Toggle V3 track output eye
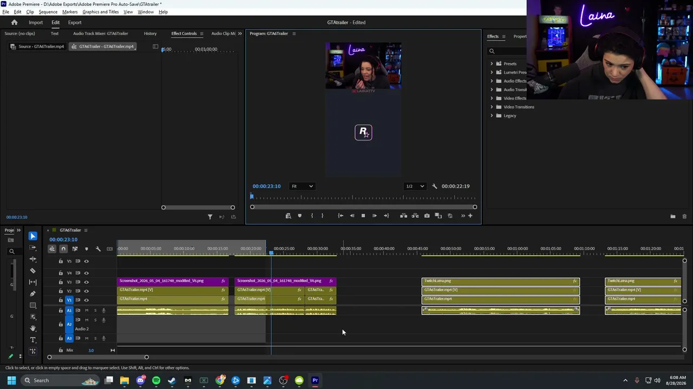This screenshot has height=389, width=693. (x=86, y=282)
